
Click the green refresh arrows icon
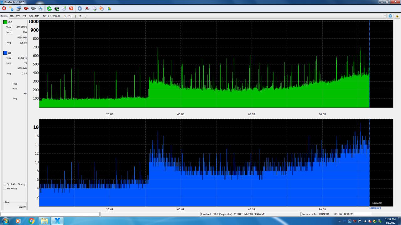point(49,8)
